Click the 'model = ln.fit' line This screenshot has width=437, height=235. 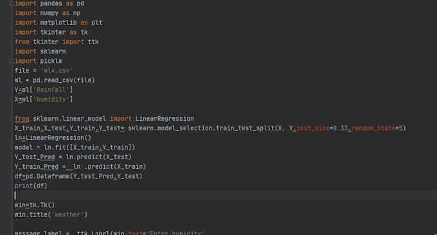coord(75,147)
